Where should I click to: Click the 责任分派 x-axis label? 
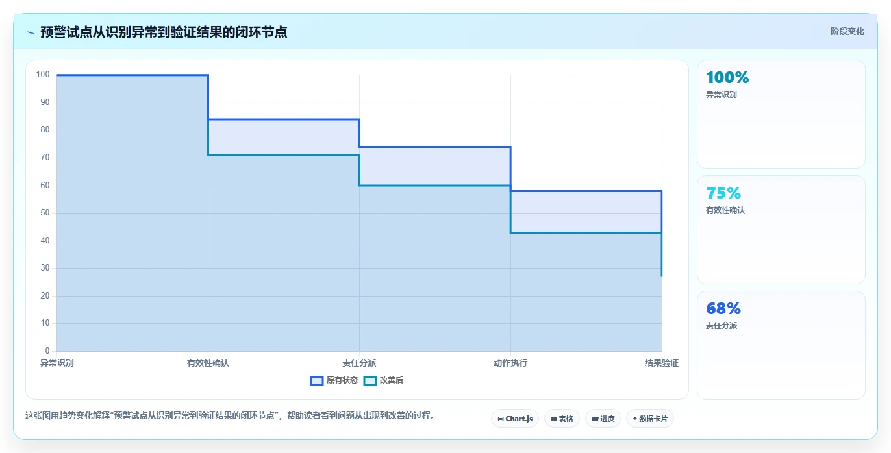coord(359,363)
